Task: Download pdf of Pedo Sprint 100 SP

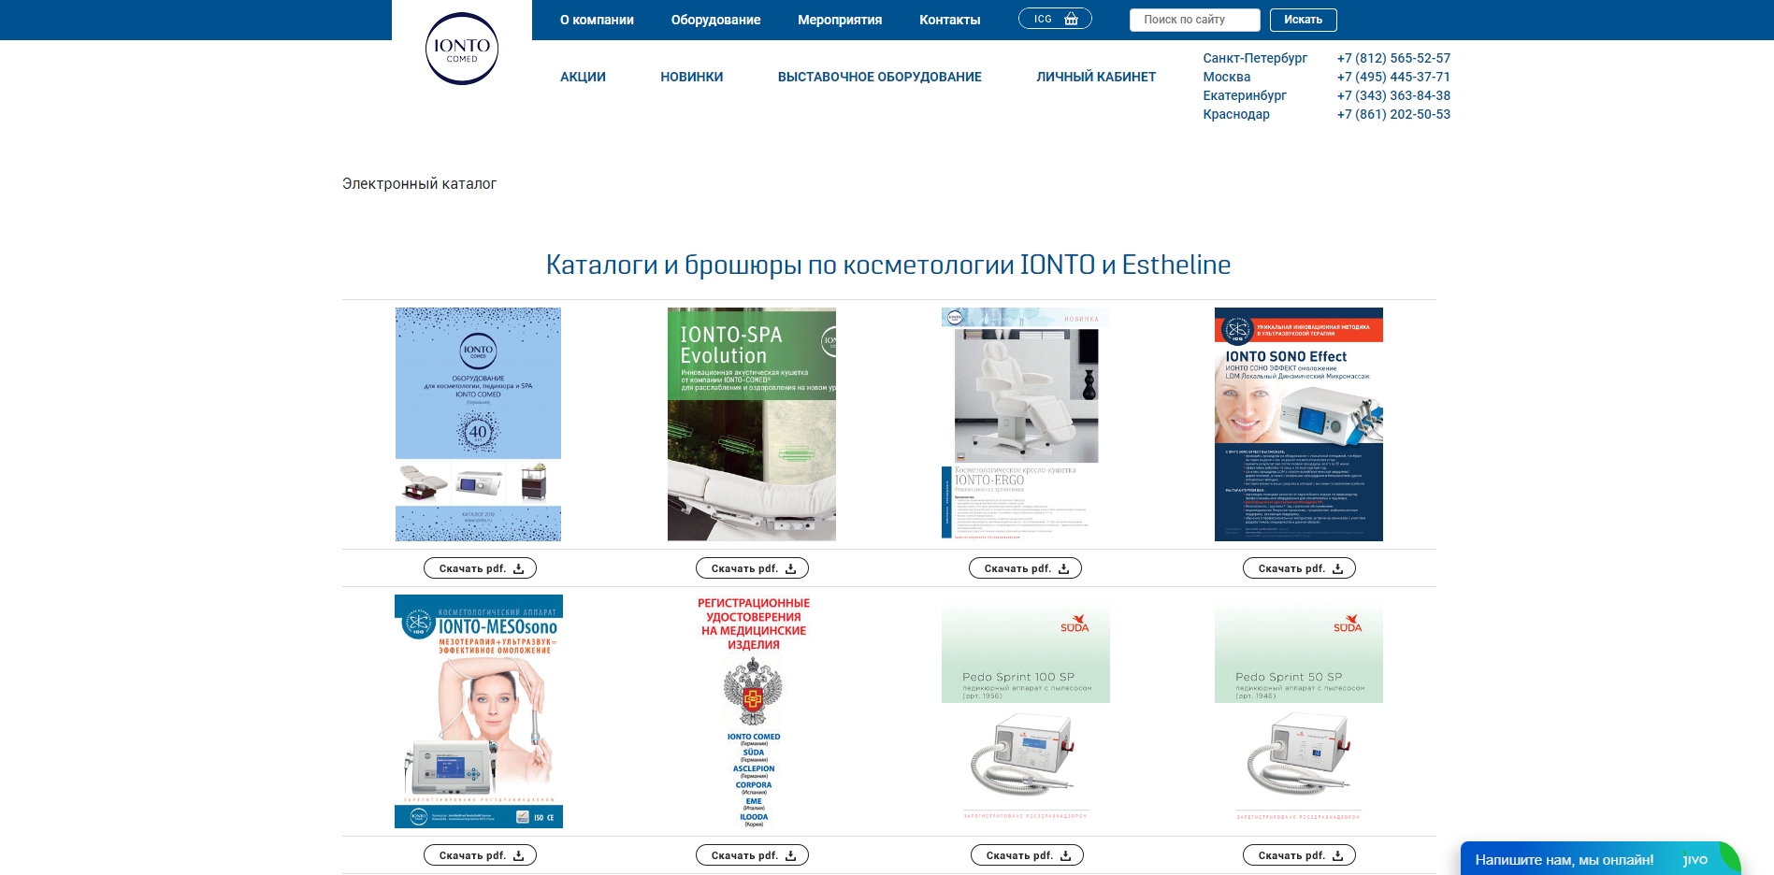Action: pyautogui.click(x=1027, y=855)
